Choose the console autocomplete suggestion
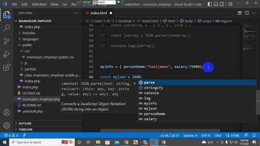The height and width of the screenshot is (146, 260). [x=197, y=93]
